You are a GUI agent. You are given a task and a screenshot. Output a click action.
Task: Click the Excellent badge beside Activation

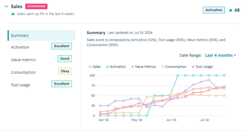coord(62,46)
